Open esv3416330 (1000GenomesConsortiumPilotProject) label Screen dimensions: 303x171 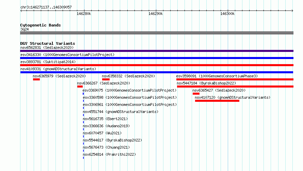pos(67,55)
